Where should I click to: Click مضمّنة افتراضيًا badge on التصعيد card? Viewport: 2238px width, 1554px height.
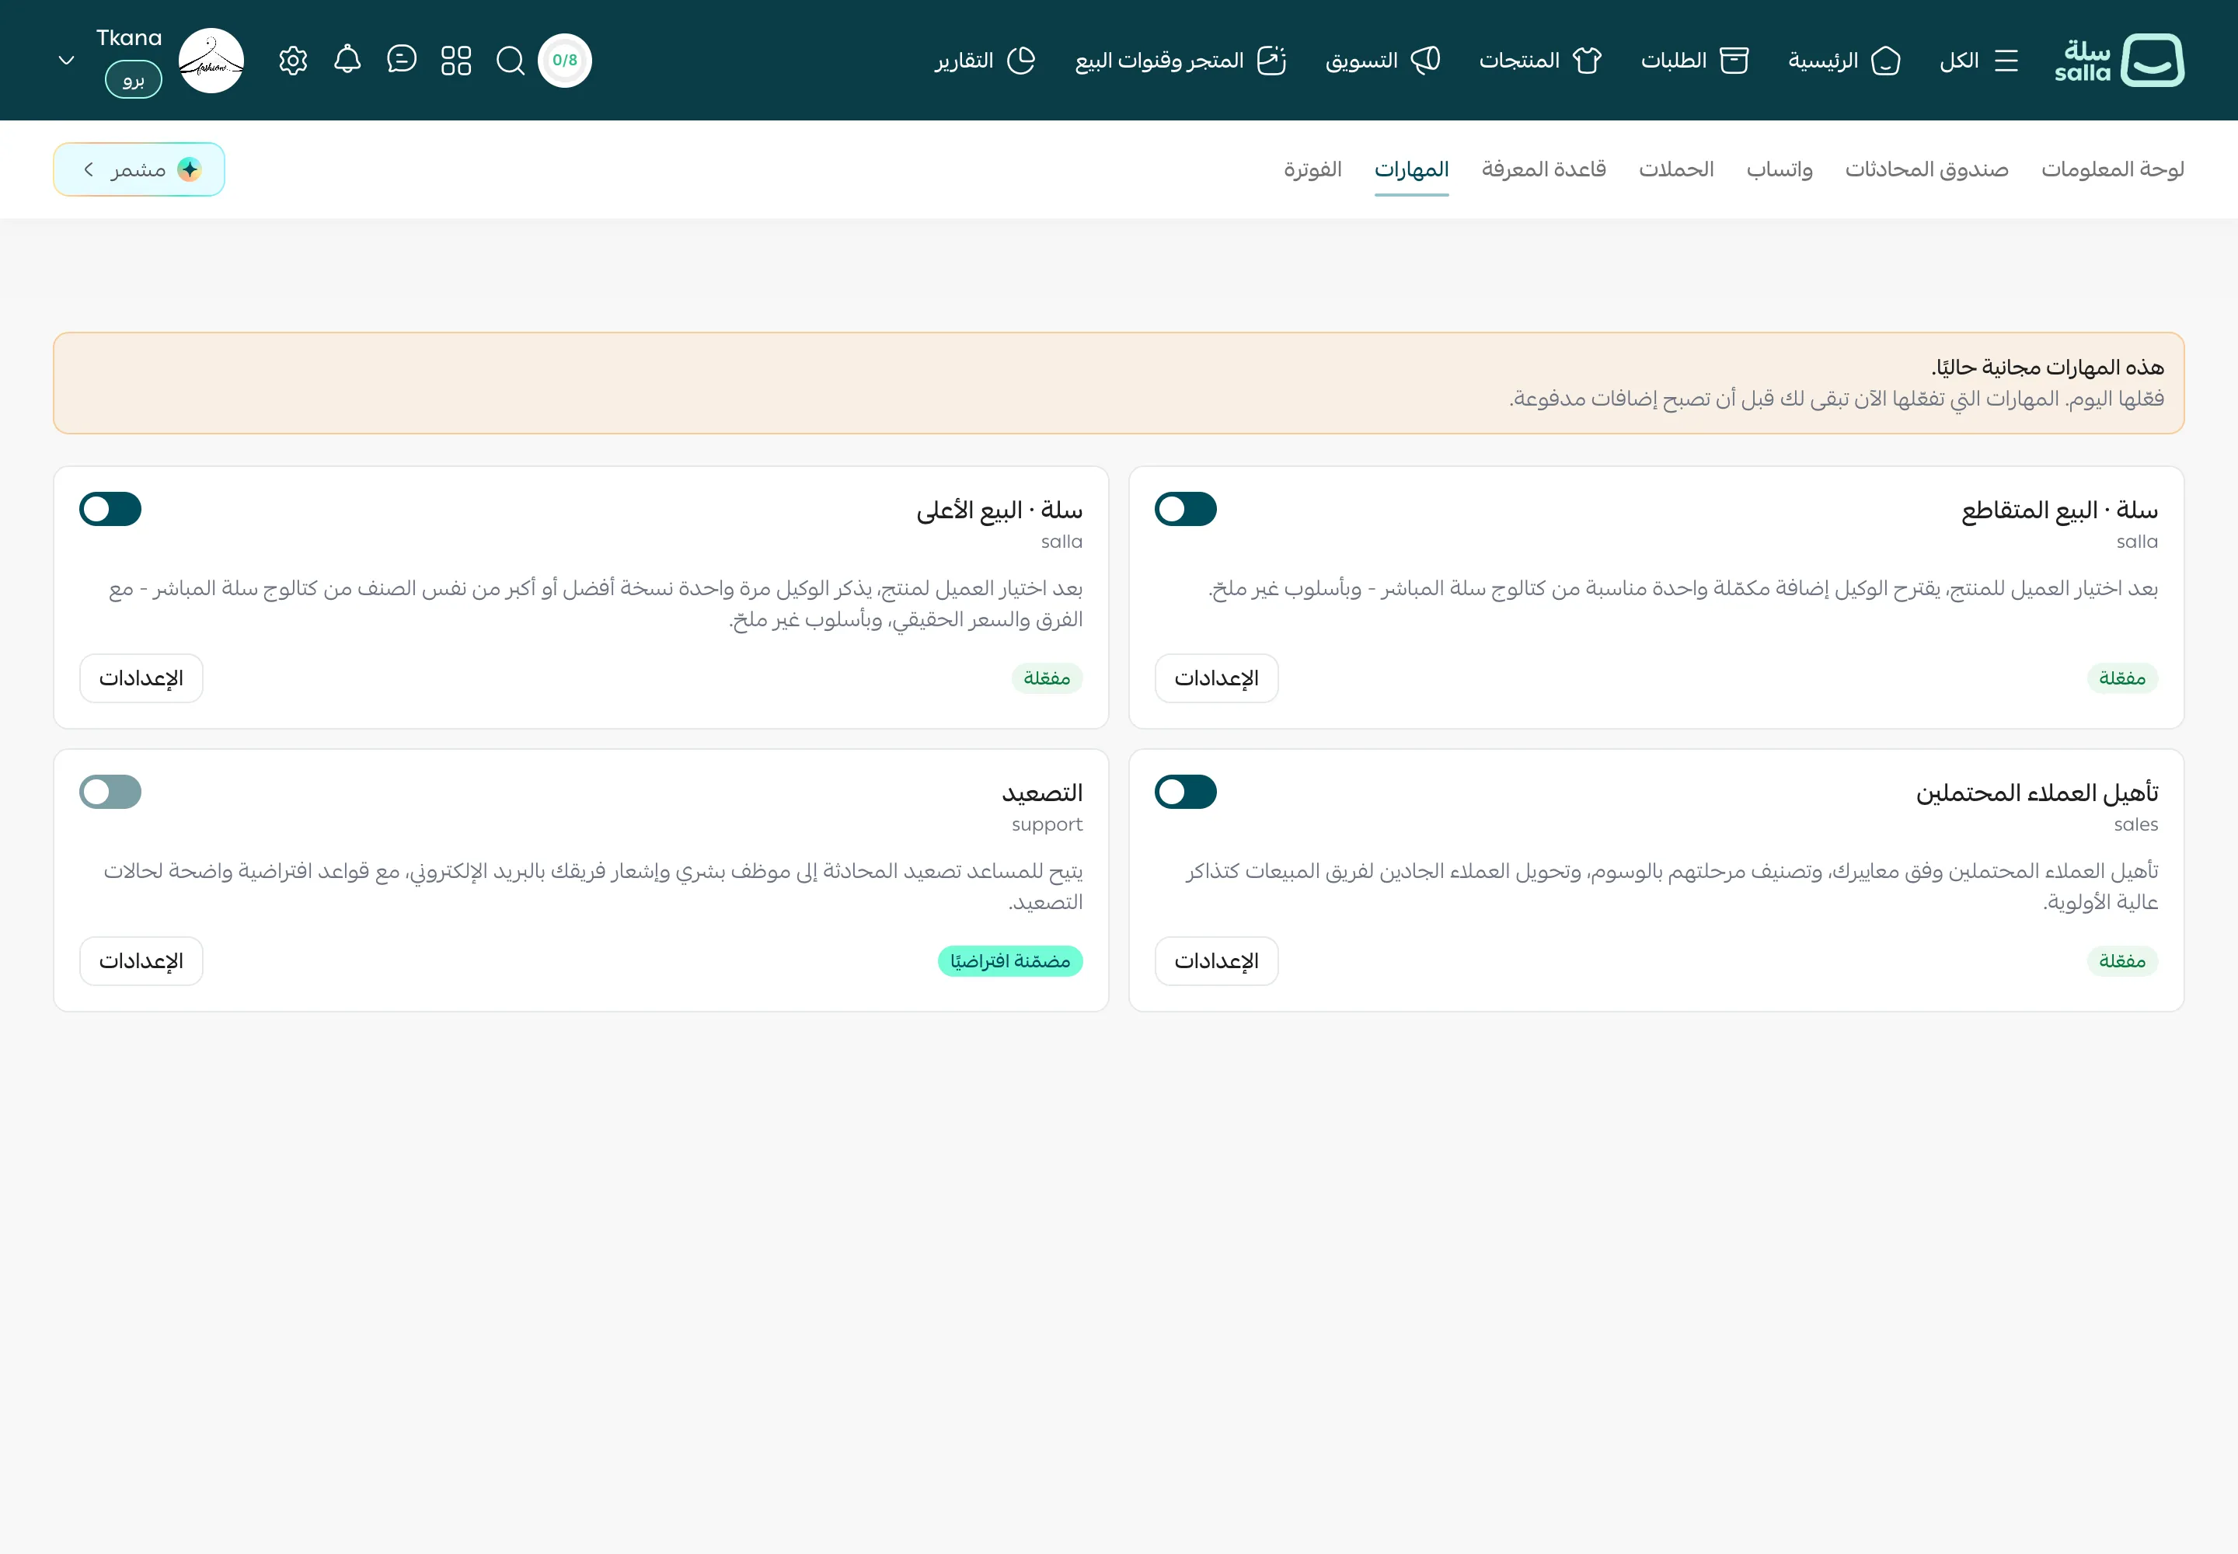point(1010,961)
